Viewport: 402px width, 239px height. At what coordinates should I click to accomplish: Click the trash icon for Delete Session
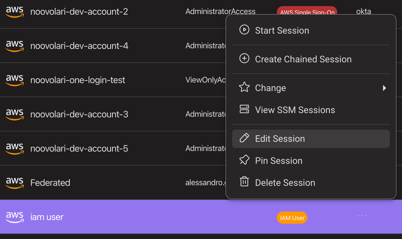coord(244,182)
